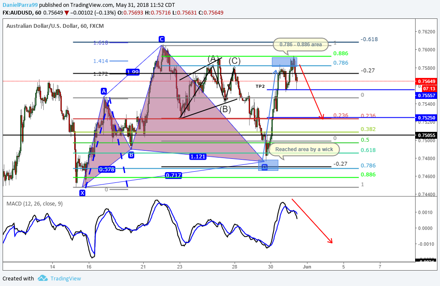Select the harmonic pattern point A marker

tap(104, 91)
